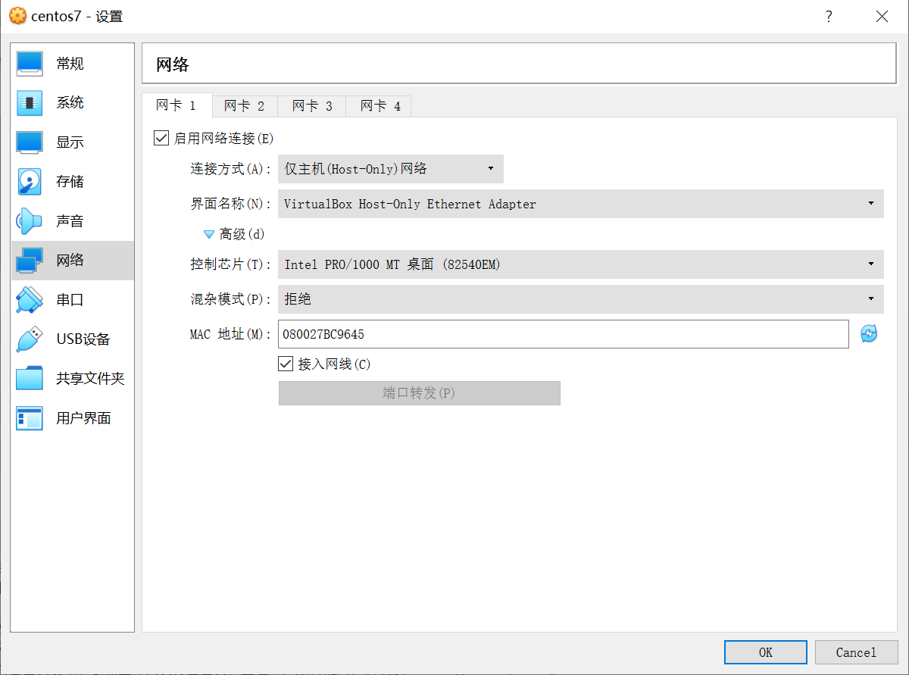Select the 系统 (System) chip icon
This screenshot has width=909, height=675.
coord(30,103)
